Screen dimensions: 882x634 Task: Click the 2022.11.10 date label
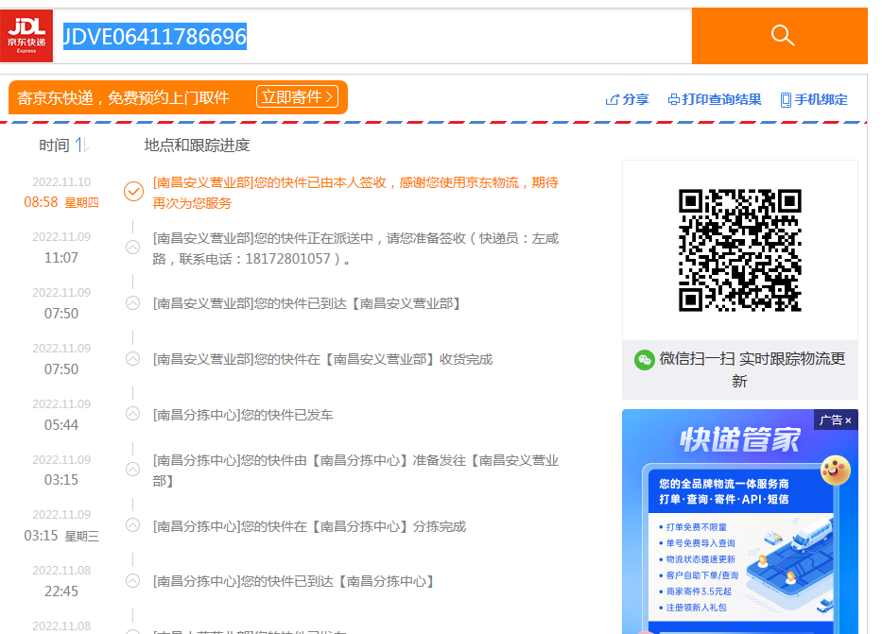(x=61, y=181)
